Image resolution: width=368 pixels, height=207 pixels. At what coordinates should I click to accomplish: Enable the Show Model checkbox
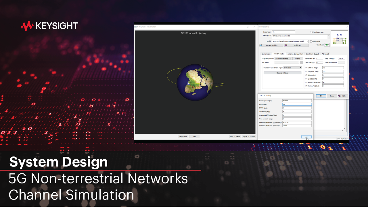(311, 41)
